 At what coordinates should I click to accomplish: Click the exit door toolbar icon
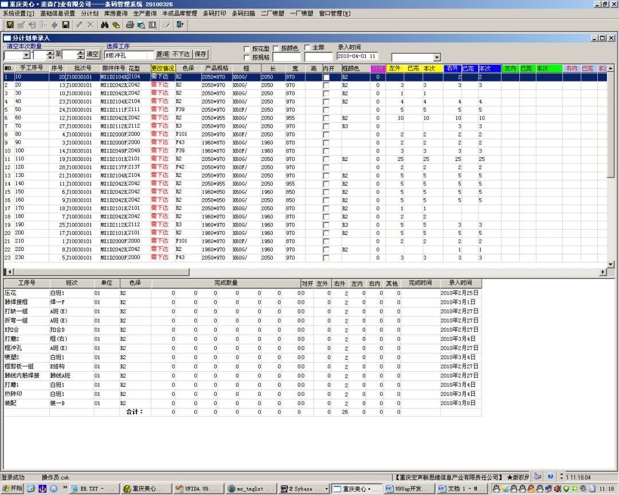coord(180,25)
